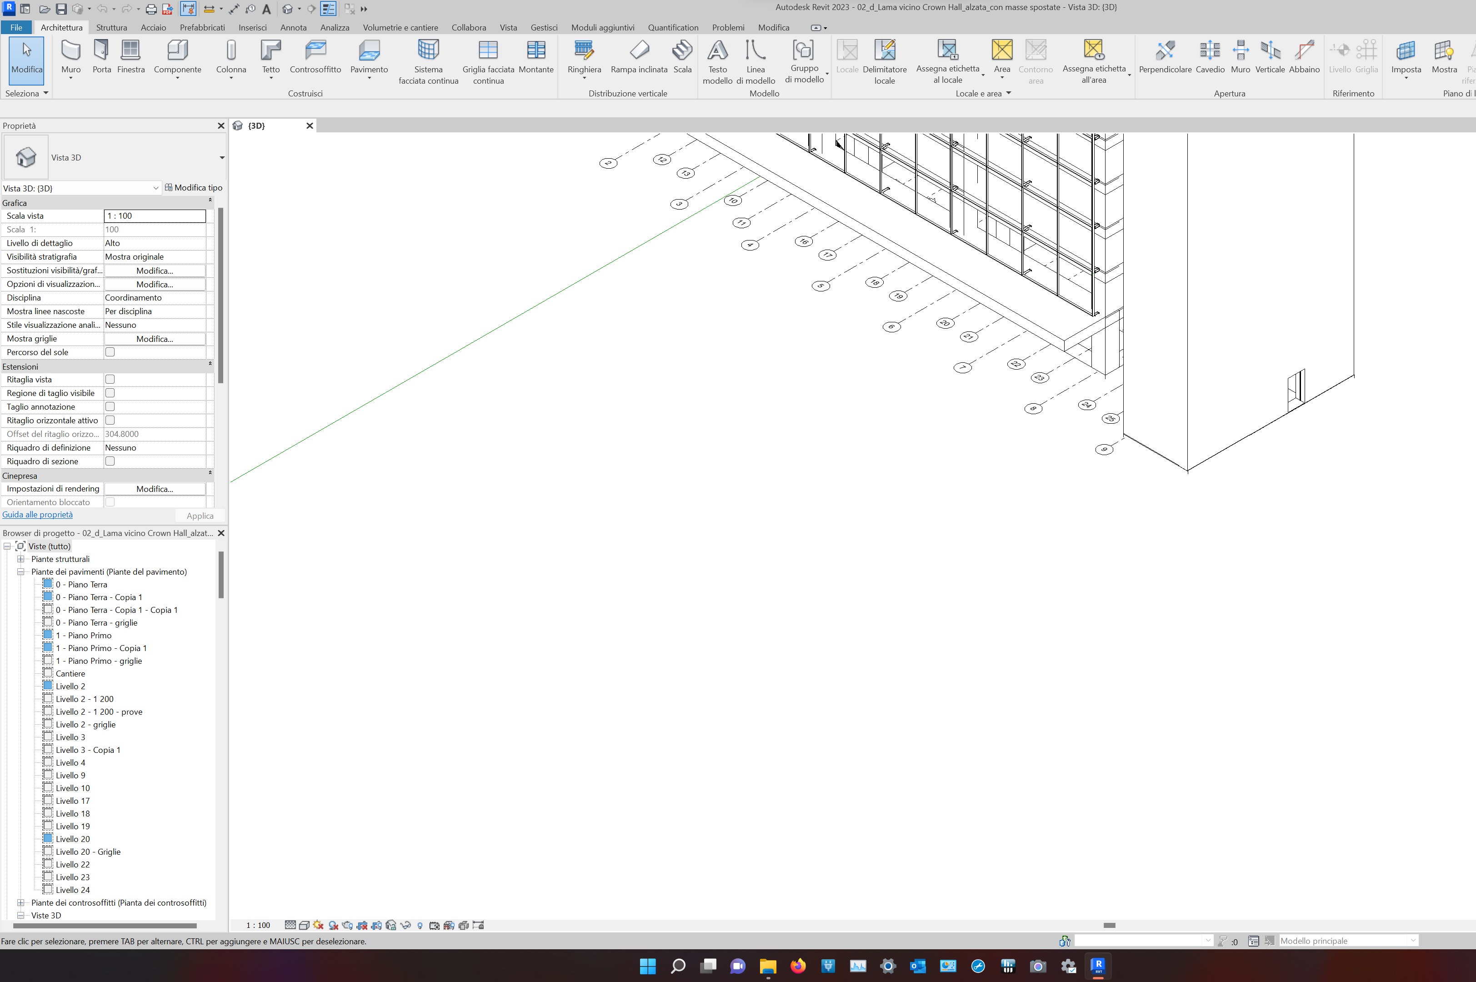Select the Abbaino dormer tool
The image size is (1476, 982).
pyautogui.click(x=1304, y=57)
